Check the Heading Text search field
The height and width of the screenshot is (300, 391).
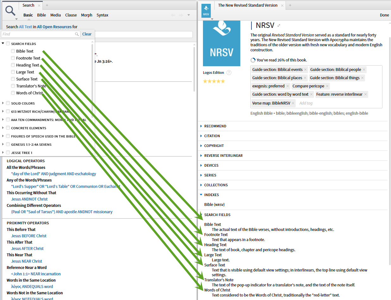pos(13,65)
